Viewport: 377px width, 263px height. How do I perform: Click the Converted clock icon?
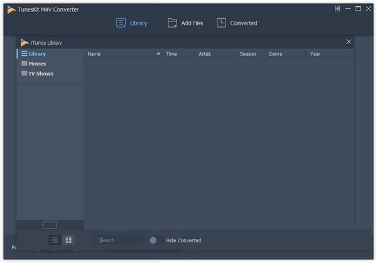click(x=221, y=23)
